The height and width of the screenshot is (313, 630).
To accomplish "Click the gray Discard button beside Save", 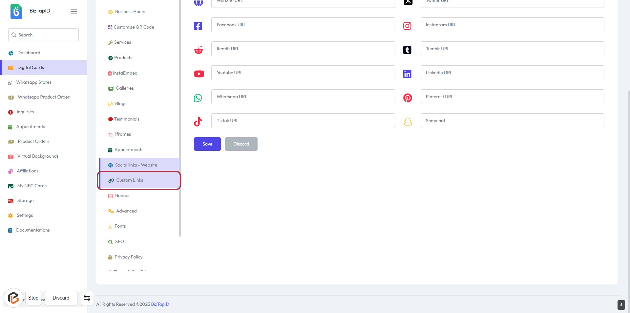I will [241, 144].
